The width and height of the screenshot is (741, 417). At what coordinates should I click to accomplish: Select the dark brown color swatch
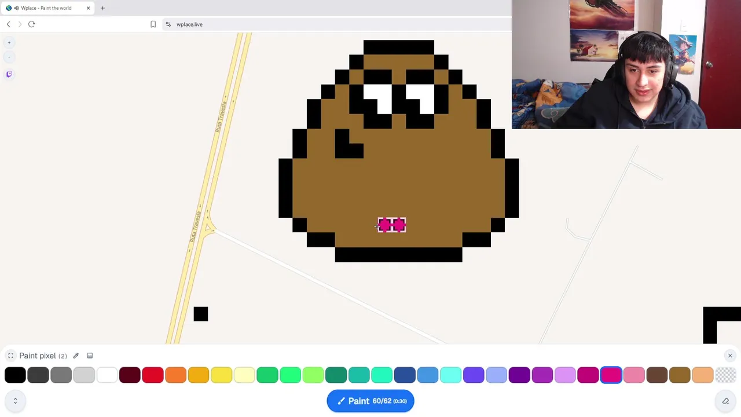coord(657,375)
